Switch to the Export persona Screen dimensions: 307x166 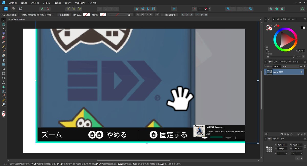(20, 8)
